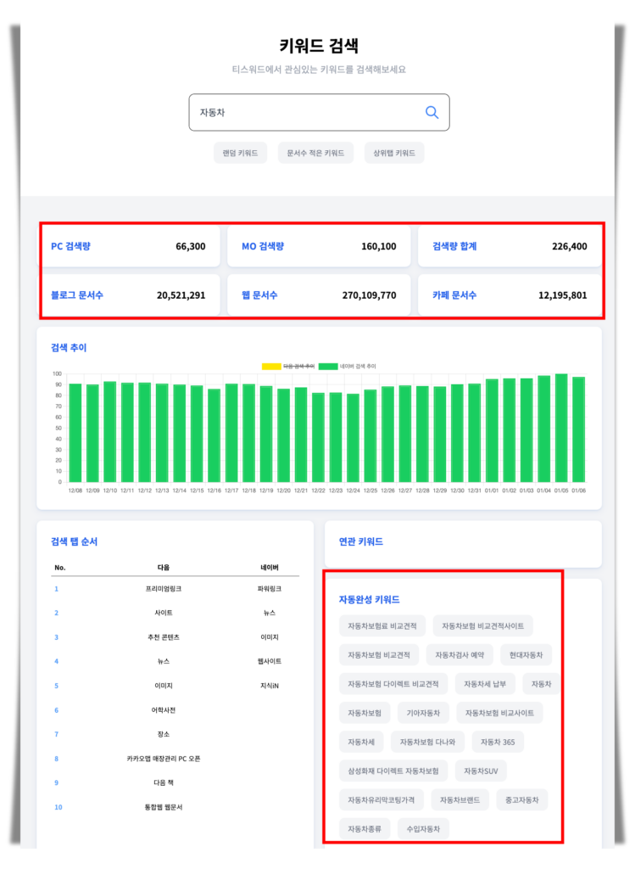The width and height of the screenshot is (635, 869).
Task: Select the 문서수 적은 키워드 button
Action: pyautogui.click(x=315, y=153)
